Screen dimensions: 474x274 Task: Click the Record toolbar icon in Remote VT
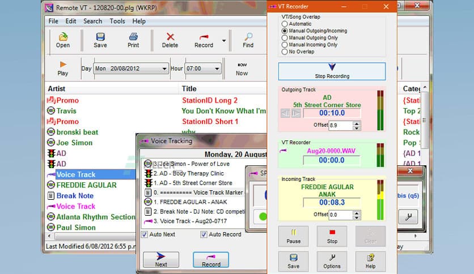pyautogui.click(x=204, y=40)
